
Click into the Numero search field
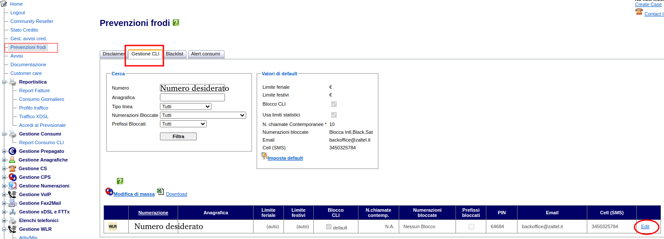pos(192,88)
